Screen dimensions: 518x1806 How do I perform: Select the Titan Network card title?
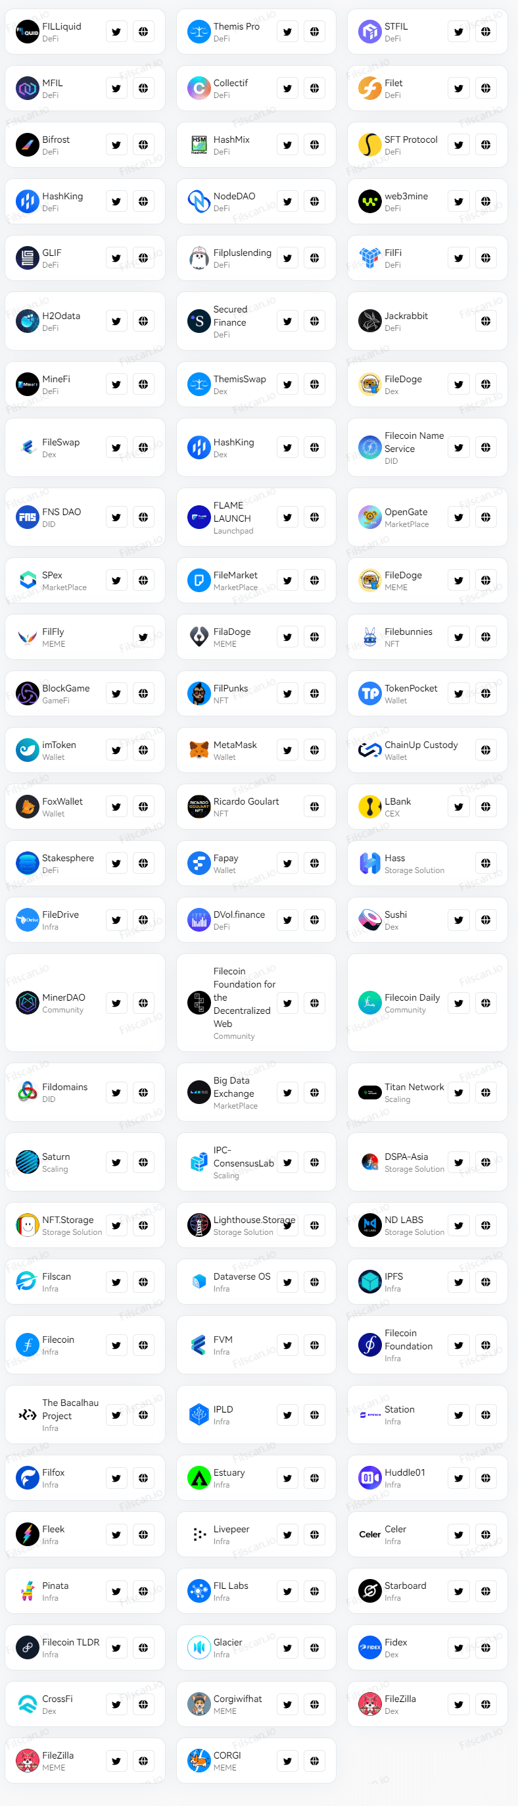tap(414, 1087)
